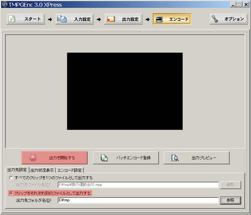Click 参照 button beside 出力先フォルダ名
This screenshot has width=251, height=215.
pyautogui.click(x=230, y=200)
